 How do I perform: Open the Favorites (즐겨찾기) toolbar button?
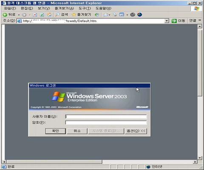click(x=82, y=14)
